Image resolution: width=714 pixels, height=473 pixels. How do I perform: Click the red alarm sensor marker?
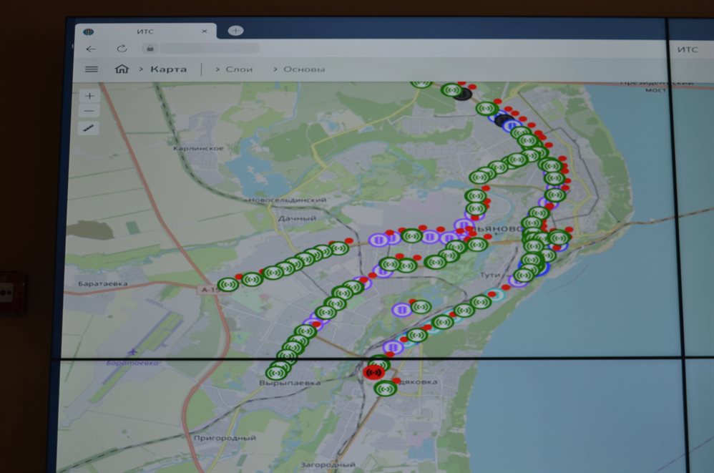[x=373, y=372]
